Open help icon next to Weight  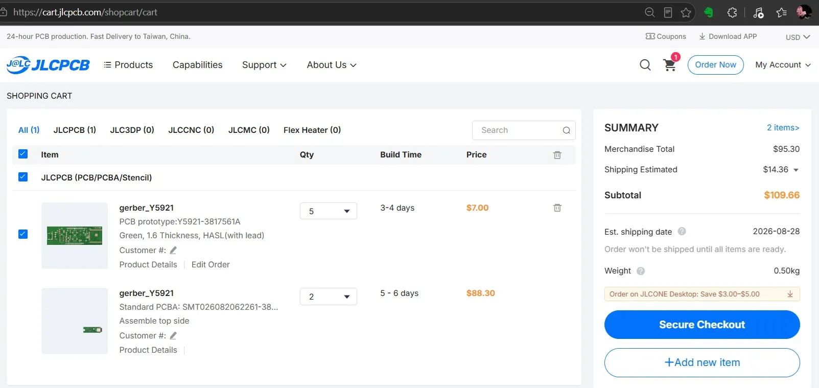641,271
